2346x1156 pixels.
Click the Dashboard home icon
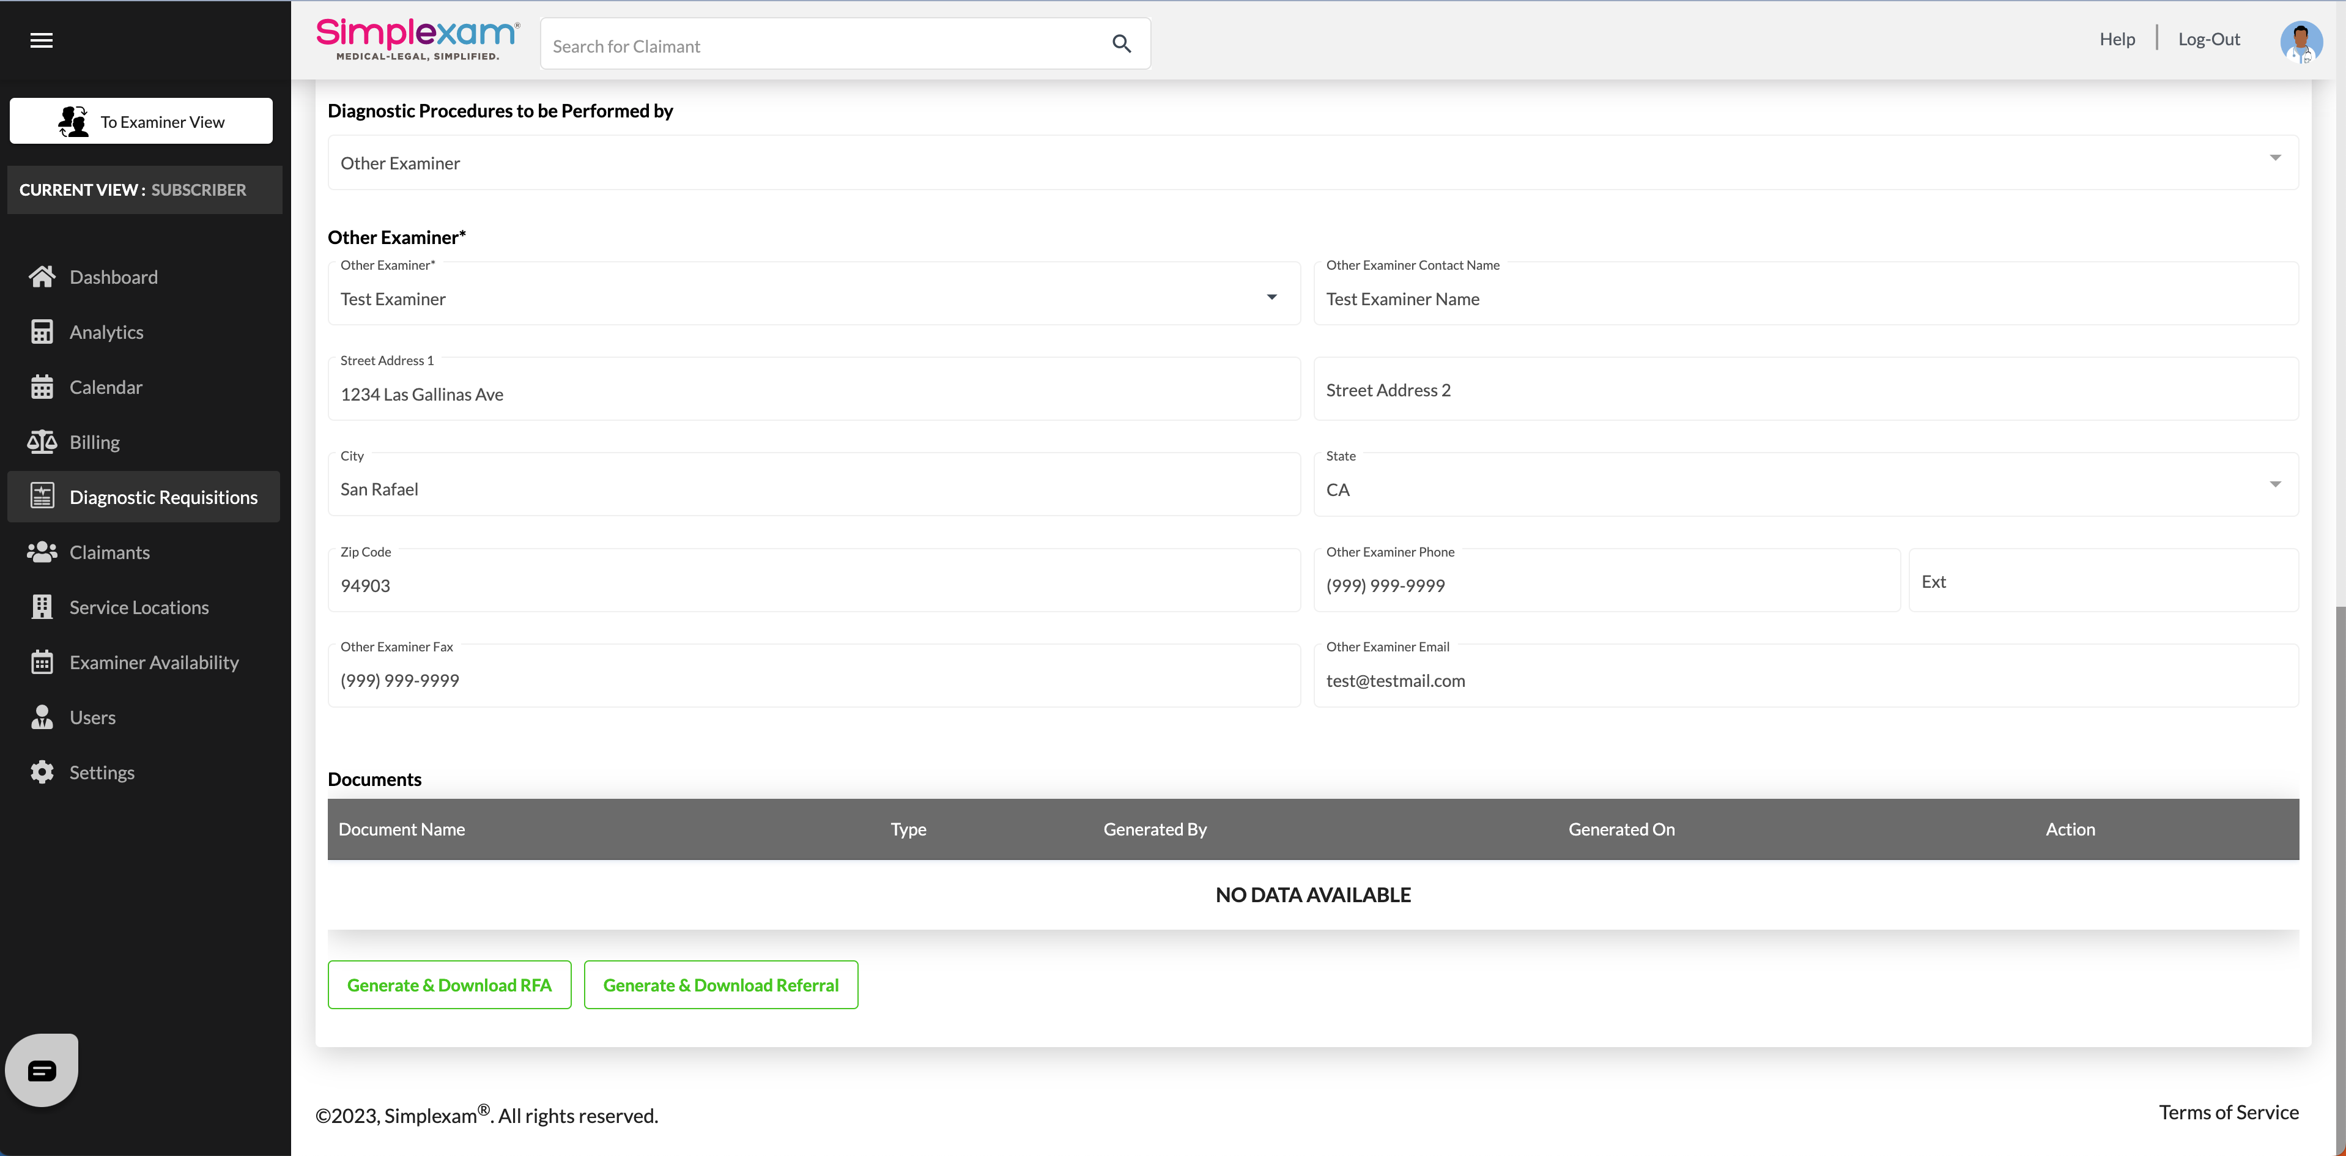pyautogui.click(x=42, y=277)
